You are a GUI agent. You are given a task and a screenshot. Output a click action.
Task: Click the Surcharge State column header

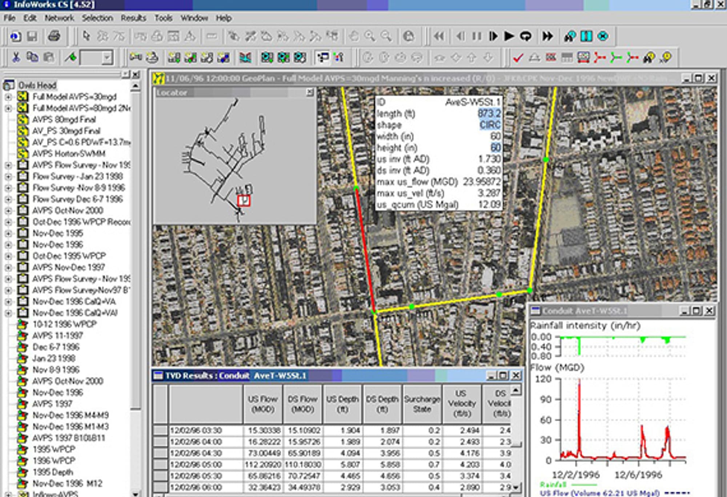click(x=422, y=404)
